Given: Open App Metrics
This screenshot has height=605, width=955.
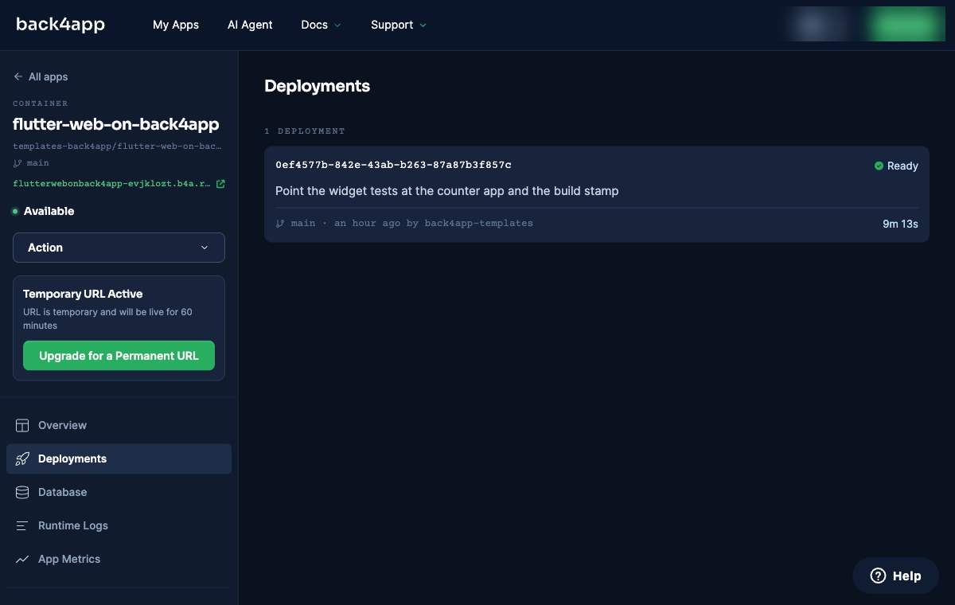Looking at the screenshot, I should pyautogui.click(x=119, y=559).
